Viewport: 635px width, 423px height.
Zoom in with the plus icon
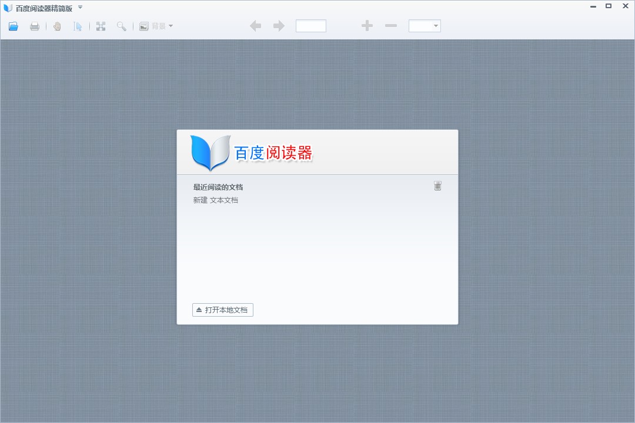[x=367, y=26]
